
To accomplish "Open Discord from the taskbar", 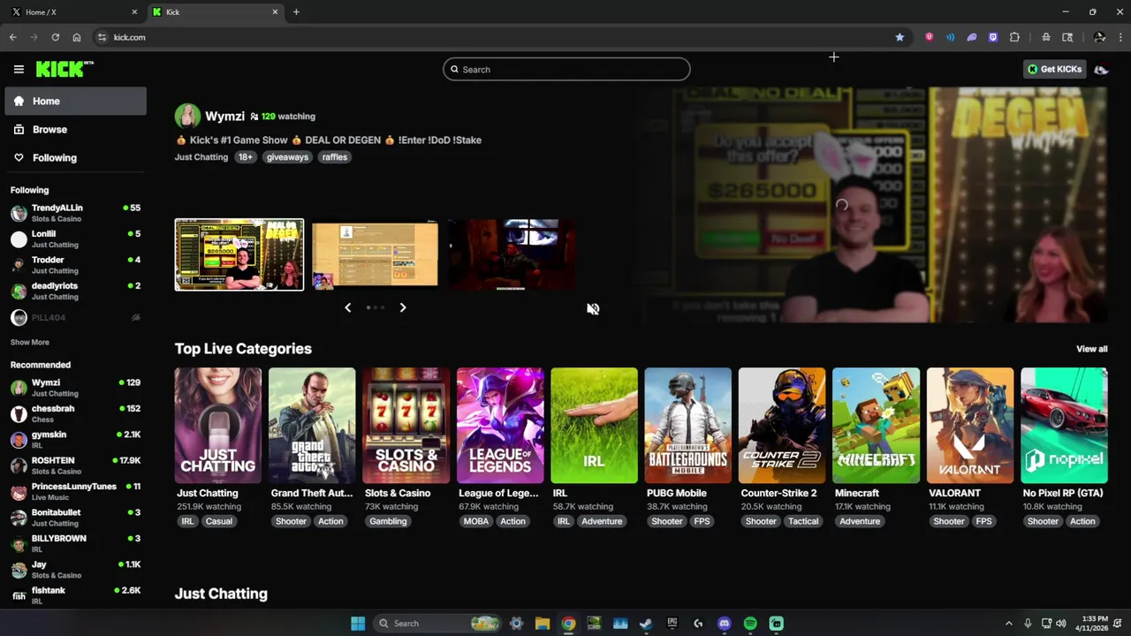I will tap(725, 624).
